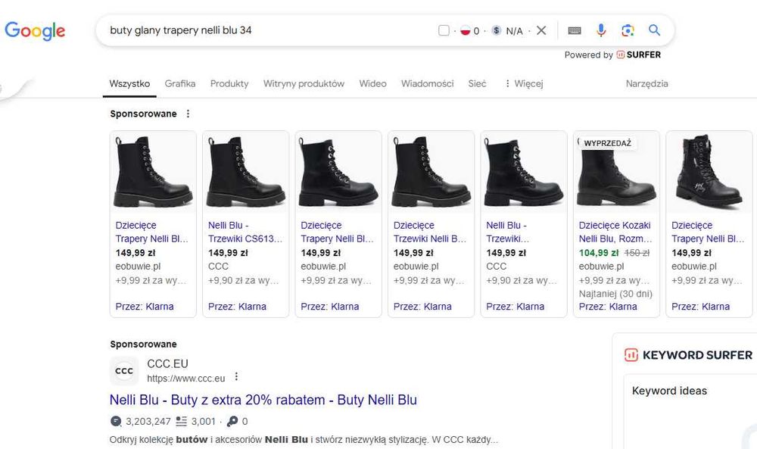Open the Wideo tab

coord(372,83)
